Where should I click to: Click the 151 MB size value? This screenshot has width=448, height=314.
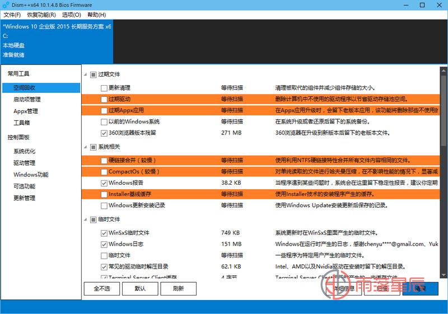click(x=231, y=244)
